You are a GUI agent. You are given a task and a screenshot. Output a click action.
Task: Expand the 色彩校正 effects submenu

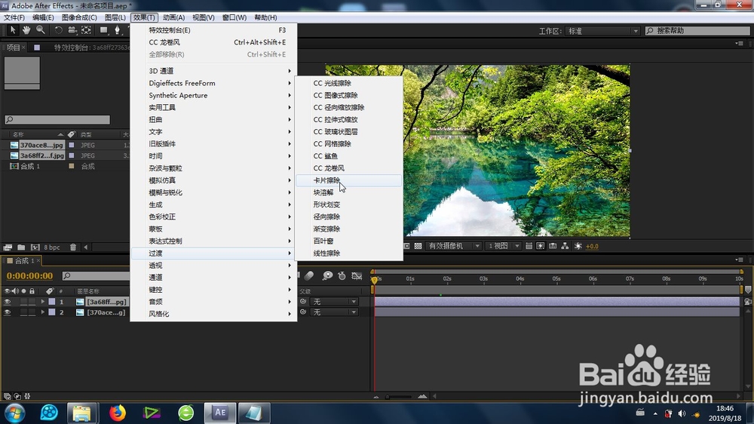[x=214, y=217]
